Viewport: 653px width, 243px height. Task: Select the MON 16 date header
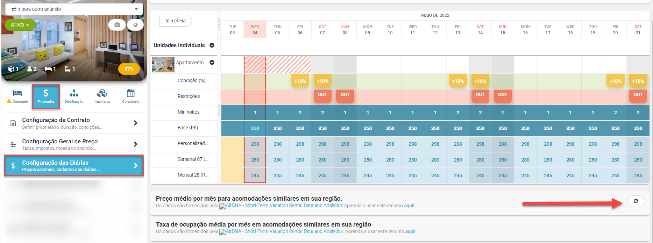525,30
